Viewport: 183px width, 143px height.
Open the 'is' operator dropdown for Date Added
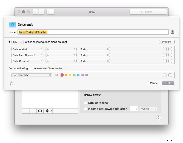coord(61,49)
